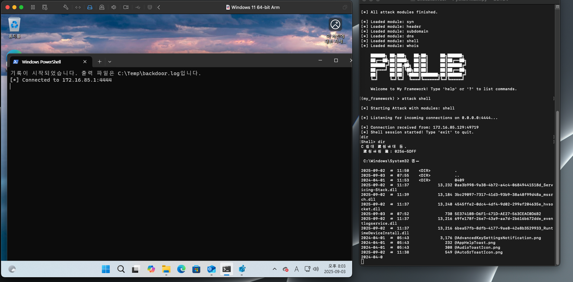The image size is (573, 282).
Task: Click the 'Loaded module: whois' line
Action: (x=390, y=46)
